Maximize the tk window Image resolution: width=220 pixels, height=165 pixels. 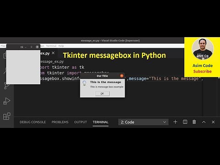tap(31, 47)
